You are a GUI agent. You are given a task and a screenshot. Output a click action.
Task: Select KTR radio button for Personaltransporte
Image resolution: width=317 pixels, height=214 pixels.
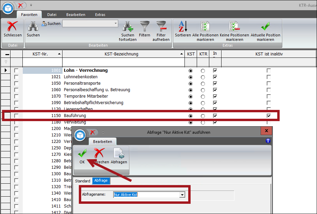[203, 83]
